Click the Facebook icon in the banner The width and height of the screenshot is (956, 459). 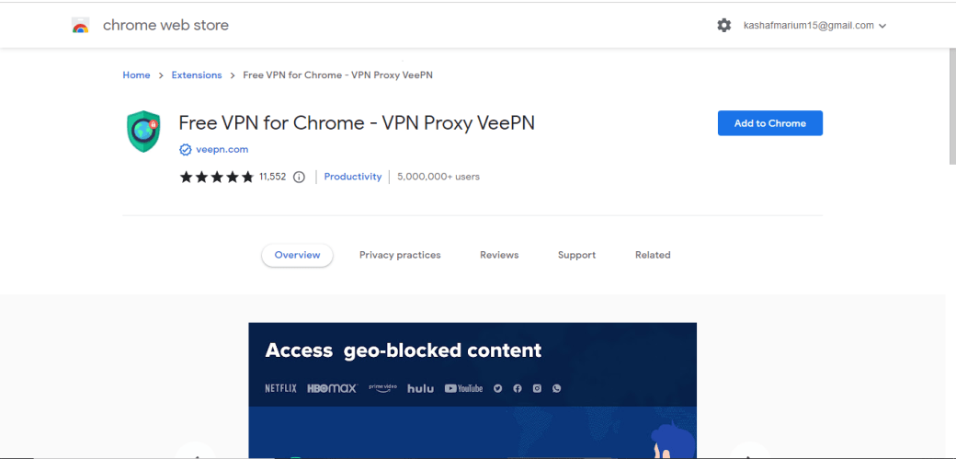tap(517, 388)
